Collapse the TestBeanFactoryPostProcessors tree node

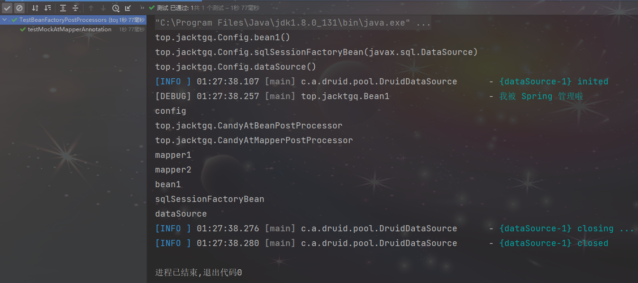[5, 20]
